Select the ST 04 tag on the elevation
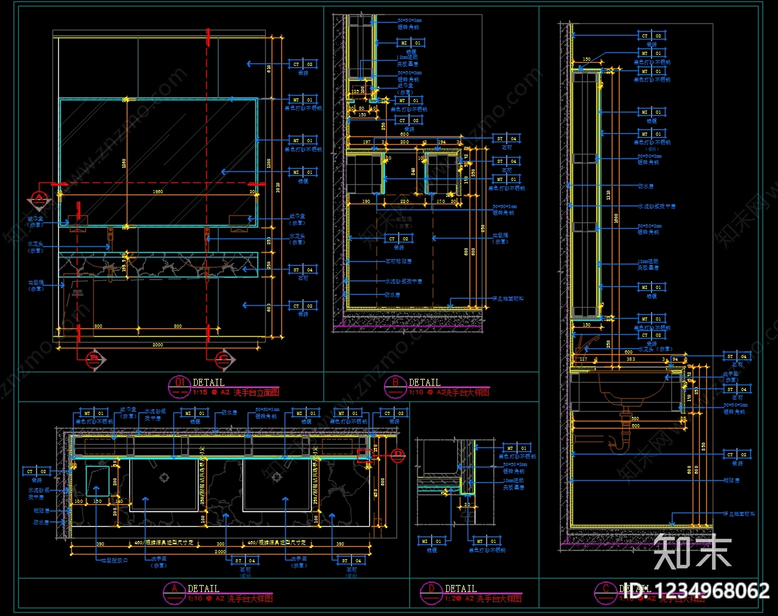This screenshot has height=616, width=778. click(303, 270)
